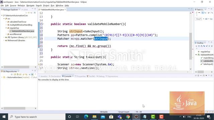Viewport: 214px width, 120px height.
Task: Expand the multipleWindowHandling package
Action: pyautogui.click(x=6, y=25)
